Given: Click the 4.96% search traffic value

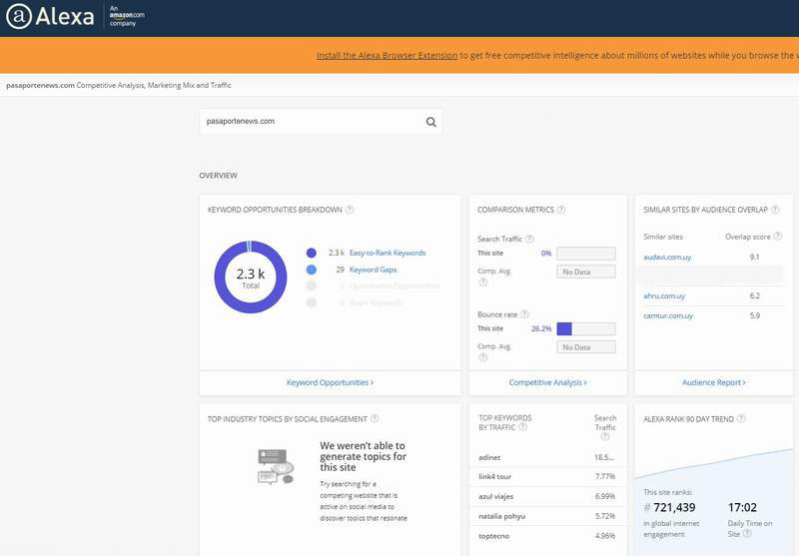Looking at the screenshot, I should (605, 536).
